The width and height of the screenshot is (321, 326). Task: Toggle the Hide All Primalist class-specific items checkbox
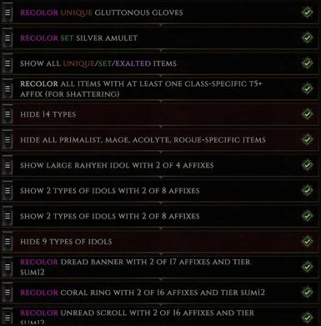click(307, 140)
